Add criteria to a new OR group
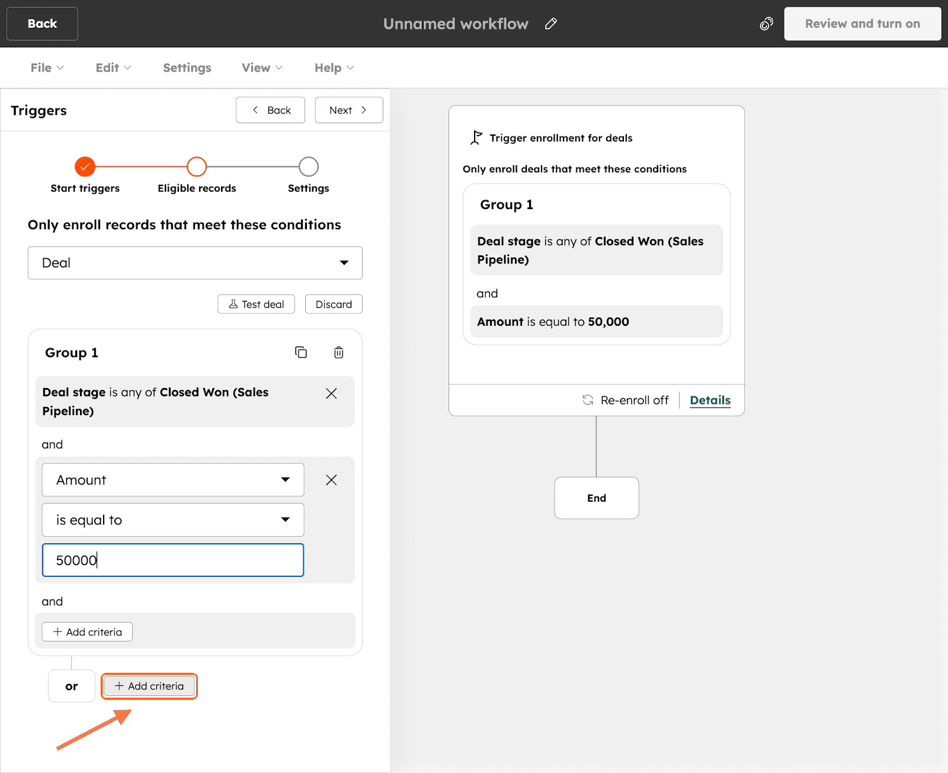The image size is (948, 773). tap(149, 686)
